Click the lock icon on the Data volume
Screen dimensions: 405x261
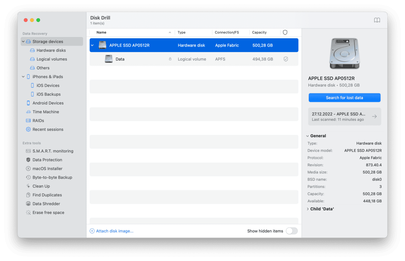[170, 59]
